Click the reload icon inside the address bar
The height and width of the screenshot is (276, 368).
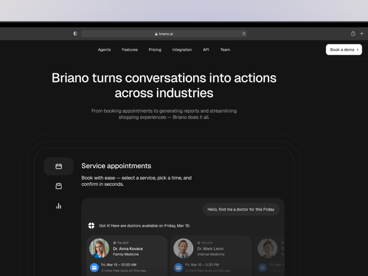click(244, 33)
